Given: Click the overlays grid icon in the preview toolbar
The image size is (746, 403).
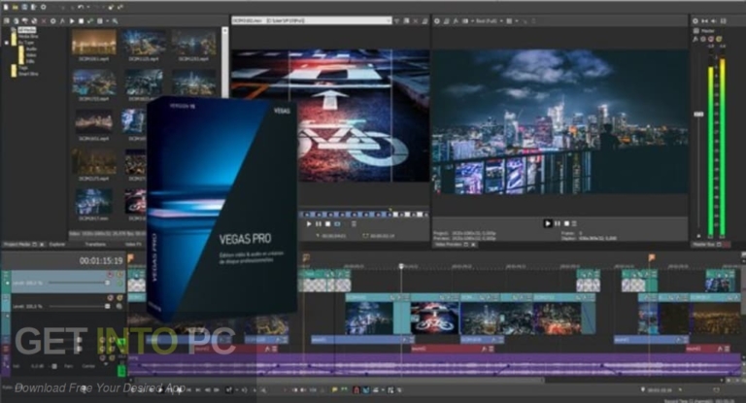Looking at the screenshot, I should [x=509, y=21].
